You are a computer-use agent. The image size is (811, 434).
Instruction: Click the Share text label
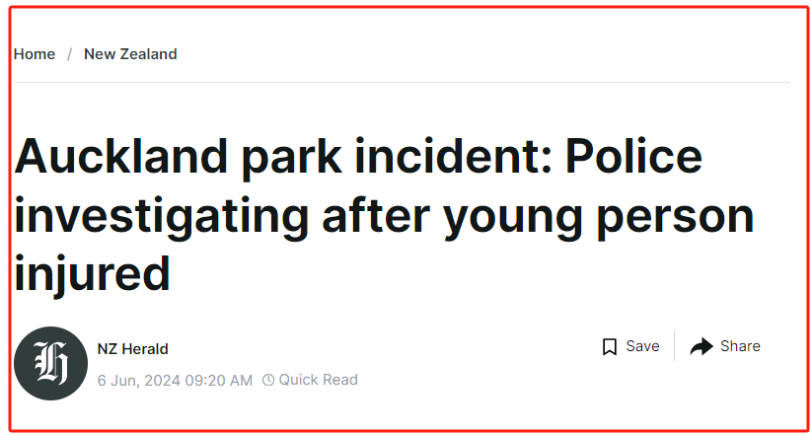[740, 346]
